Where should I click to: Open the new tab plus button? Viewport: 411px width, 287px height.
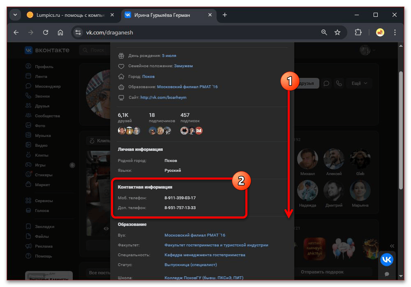[224, 15]
